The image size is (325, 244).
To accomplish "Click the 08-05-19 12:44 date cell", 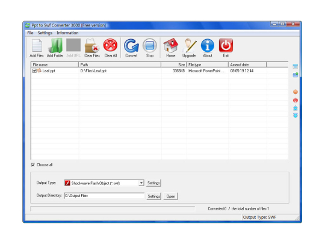I will pos(242,70).
